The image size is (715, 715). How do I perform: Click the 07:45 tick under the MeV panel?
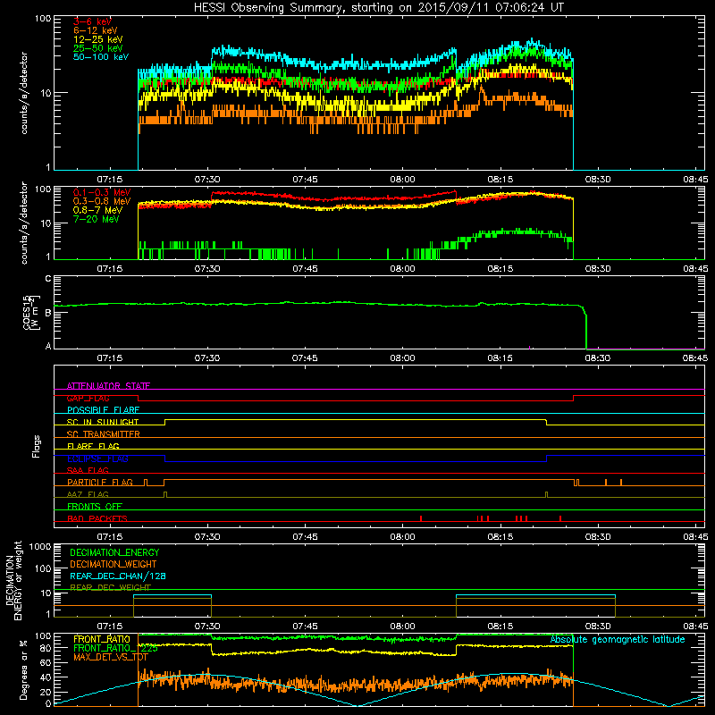305,269
